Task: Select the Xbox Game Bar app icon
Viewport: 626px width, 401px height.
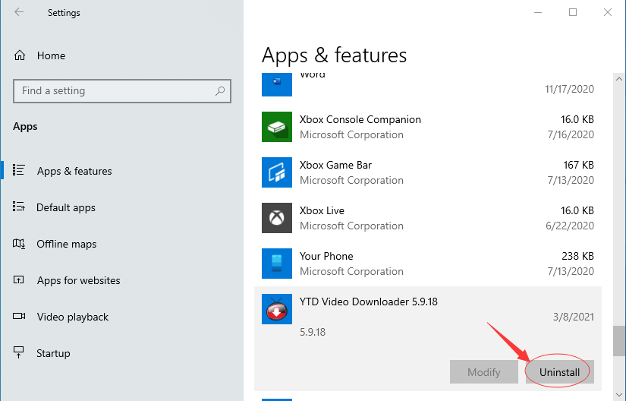Action: 277,172
